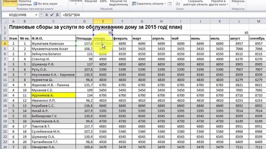266x149 pixels.
Task: Click the name Спектор И.
Action: click(41, 59)
